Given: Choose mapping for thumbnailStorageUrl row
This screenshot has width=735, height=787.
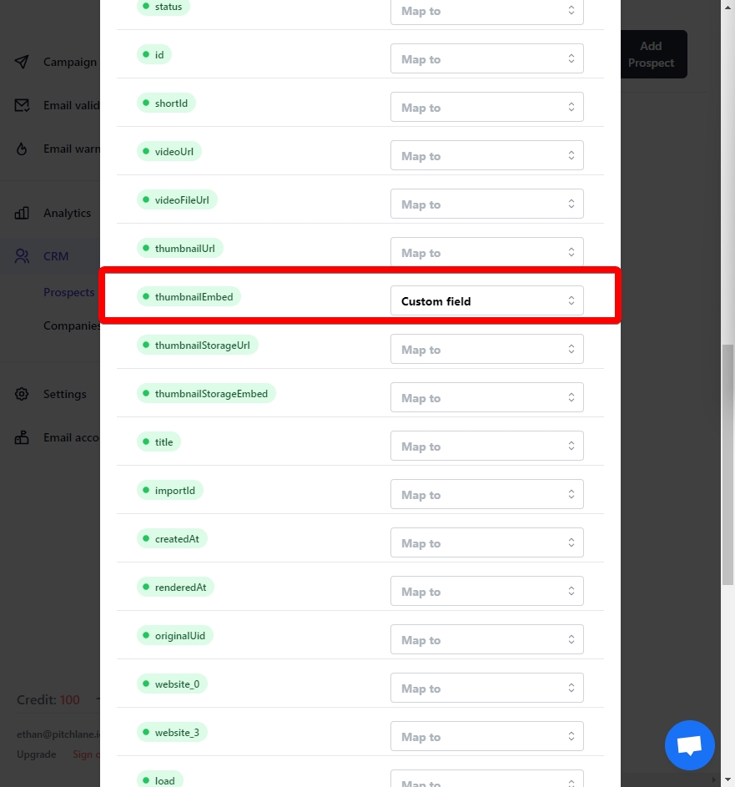Looking at the screenshot, I should pyautogui.click(x=486, y=350).
